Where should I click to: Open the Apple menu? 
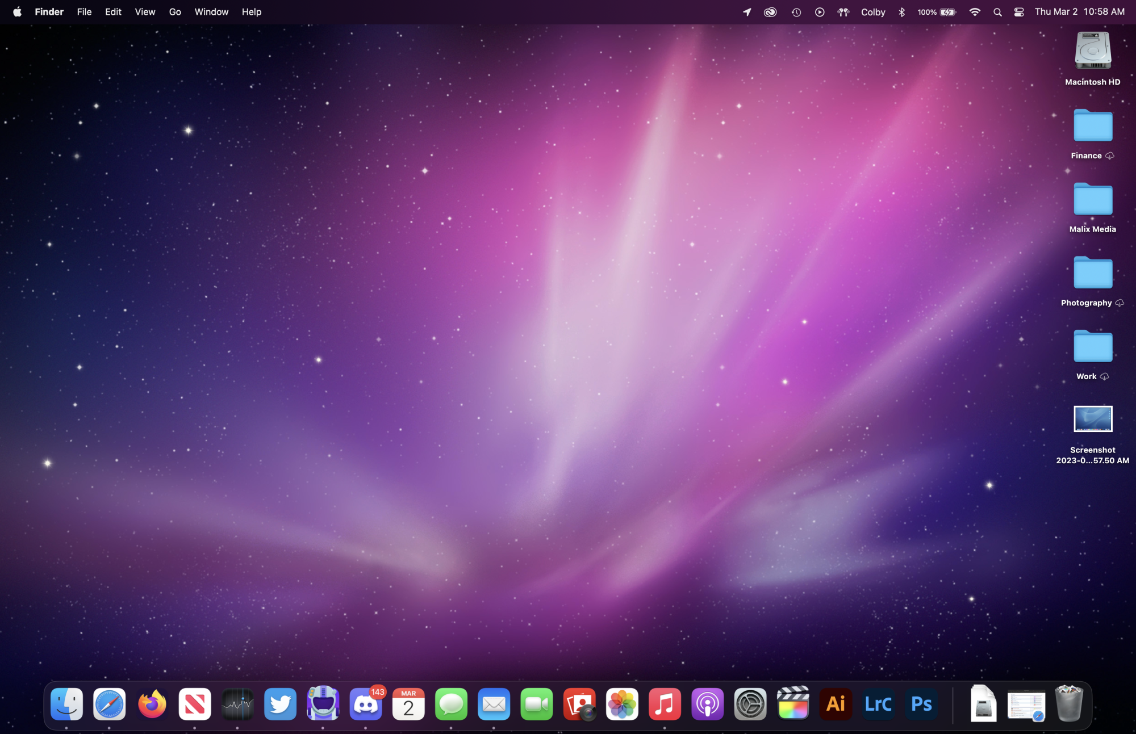click(17, 12)
